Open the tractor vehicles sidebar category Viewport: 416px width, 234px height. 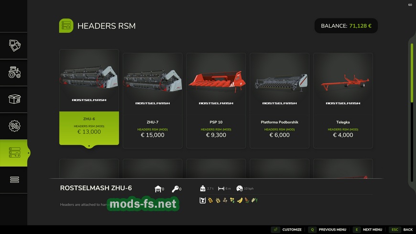click(x=15, y=72)
